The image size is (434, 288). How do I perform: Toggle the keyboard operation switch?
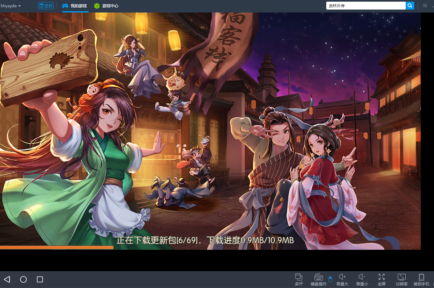(330, 279)
